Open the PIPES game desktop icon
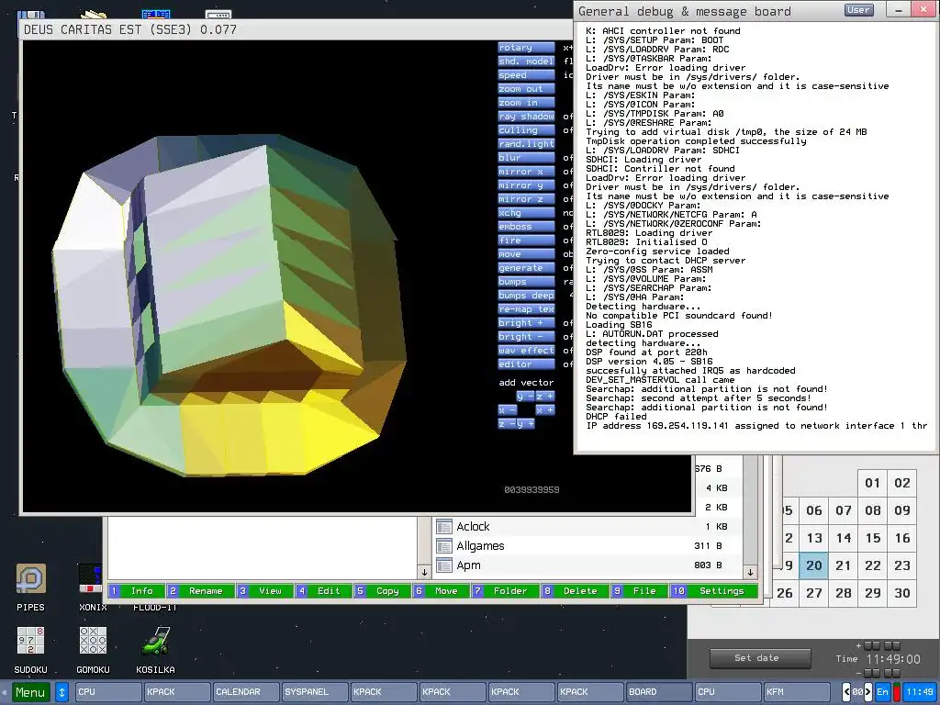940x705 pixels. (x=30, y=579)
